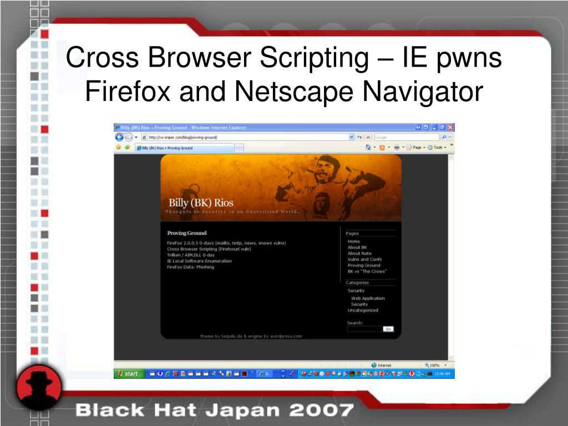Image resolution: width=568 pixels, height=426 pixels.
Task: Click the Add to Favorites icon
Action: coord(127,148)
